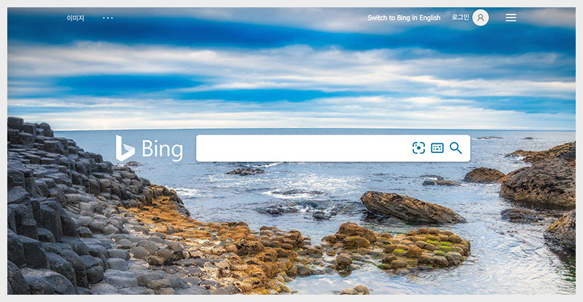Click the user profile avatar icon
This screenshot has height=302, width=583.
pyautogui.click(x=480, y=17)
